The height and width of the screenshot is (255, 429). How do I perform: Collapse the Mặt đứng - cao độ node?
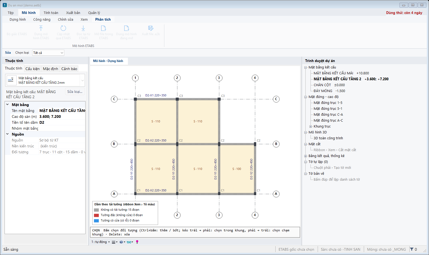tap(306, 97)
